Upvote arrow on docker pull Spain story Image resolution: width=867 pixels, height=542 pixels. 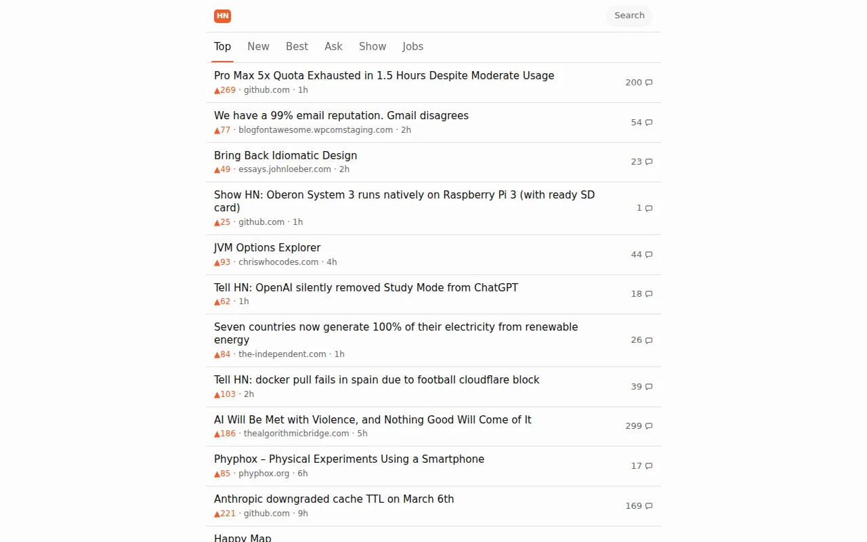pos(217,394)
